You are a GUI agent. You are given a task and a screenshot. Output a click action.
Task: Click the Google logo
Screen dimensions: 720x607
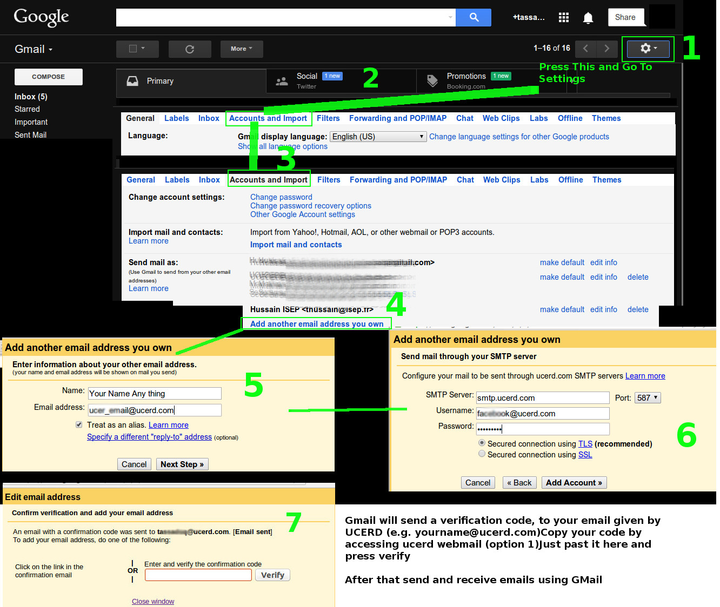coord(41,17)
